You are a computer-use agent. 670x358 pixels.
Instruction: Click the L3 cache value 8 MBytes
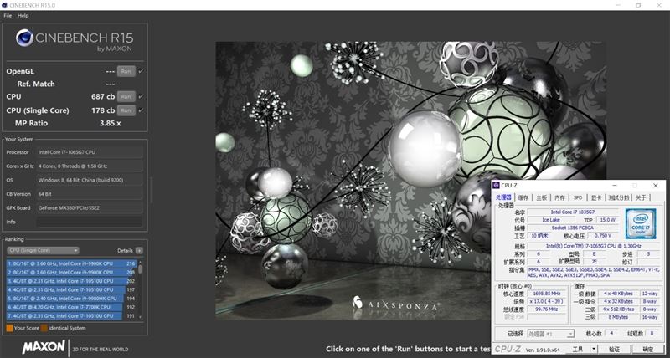coord(618,317)
